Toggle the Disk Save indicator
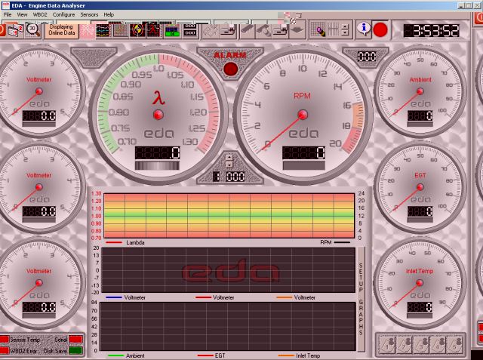Image resolution: width=483 pixels, height=360 pixels. coord(76,351)
